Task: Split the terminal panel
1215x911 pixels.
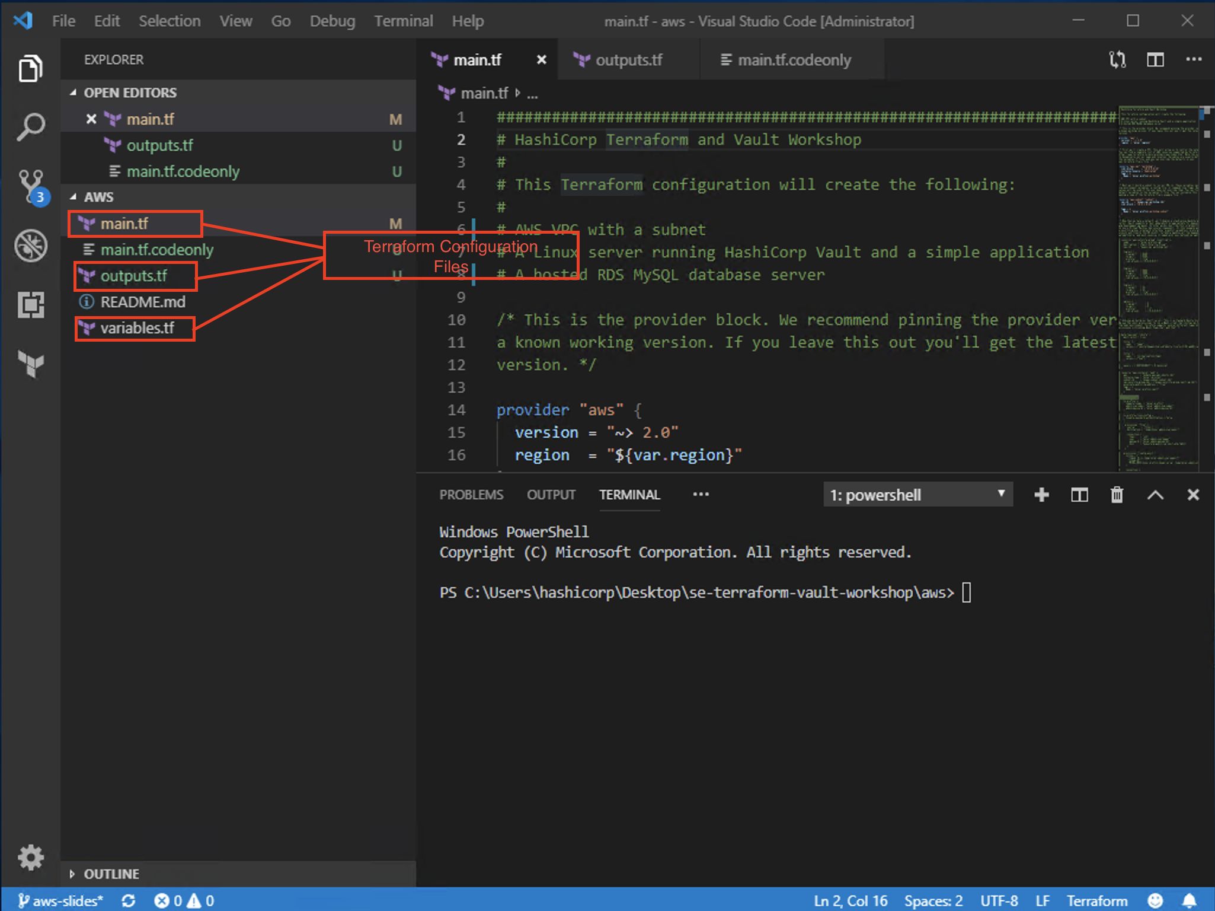Action: click(1079, 495)
